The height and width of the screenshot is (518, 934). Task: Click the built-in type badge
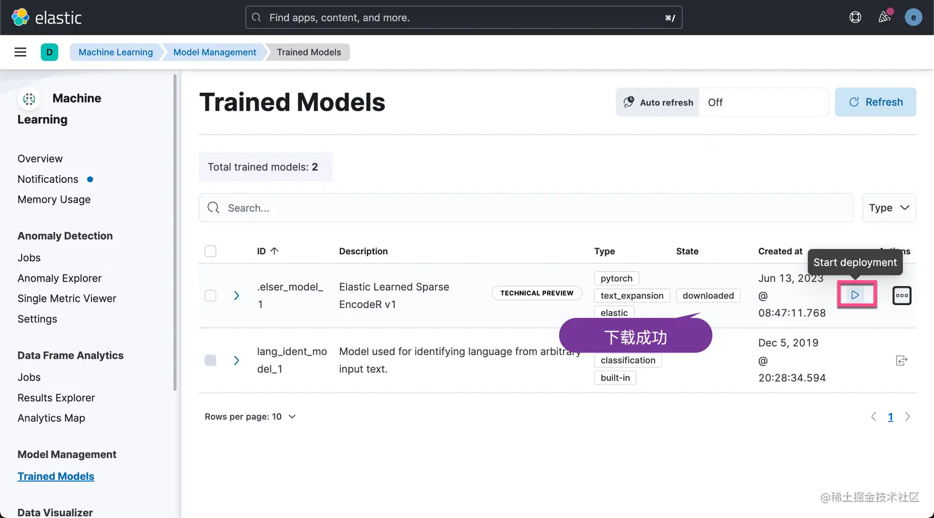click(x=615, y=377)
